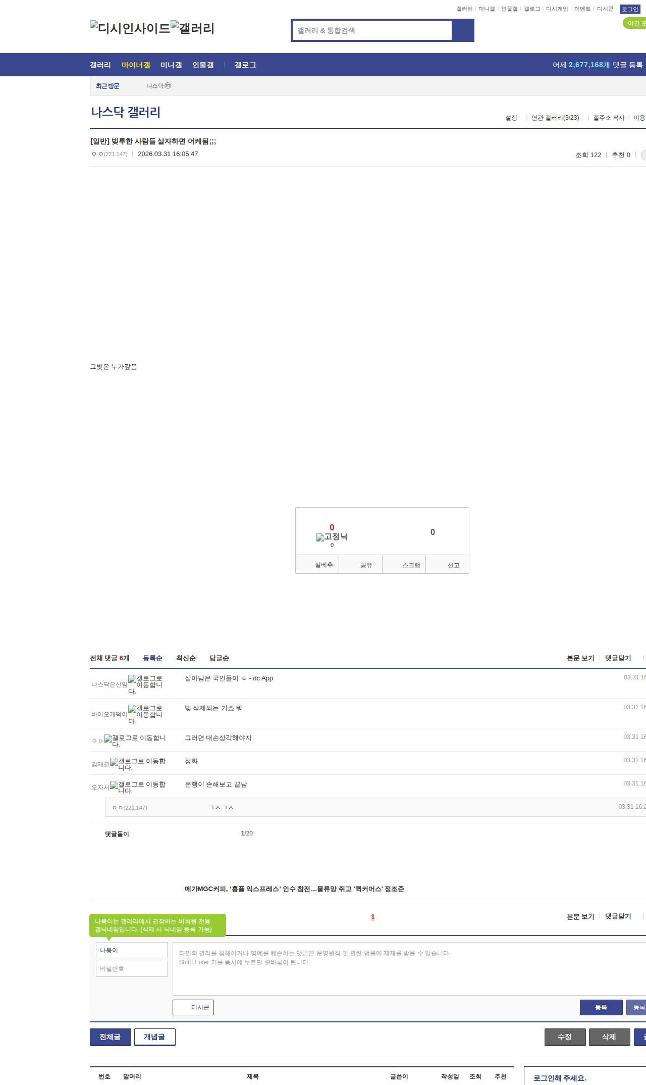Viewport: 646px width, 1085px height.
Task: Open 마이너갤 in the navigation bar
Action: tap(136, 65)
